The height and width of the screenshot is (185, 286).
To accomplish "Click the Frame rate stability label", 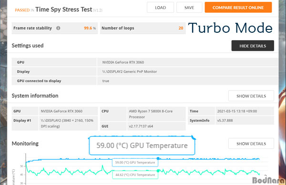I will (x=32, y=28).
